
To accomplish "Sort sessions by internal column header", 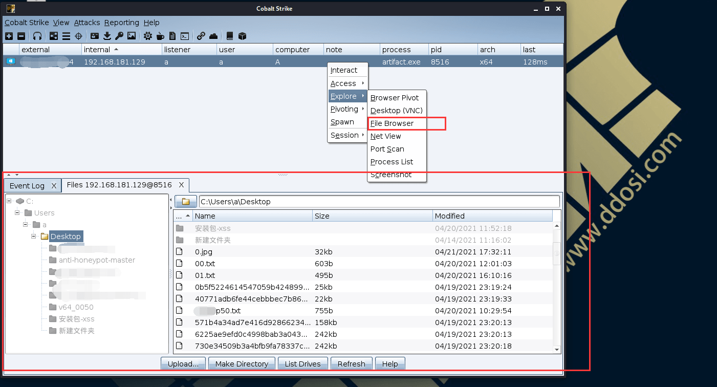I will pyautogui.click(x=122, y=50).
